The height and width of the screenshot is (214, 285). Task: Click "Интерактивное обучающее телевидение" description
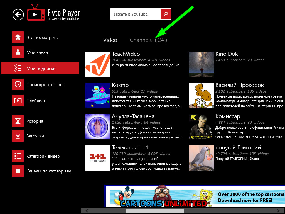click(x=146, y=65)
